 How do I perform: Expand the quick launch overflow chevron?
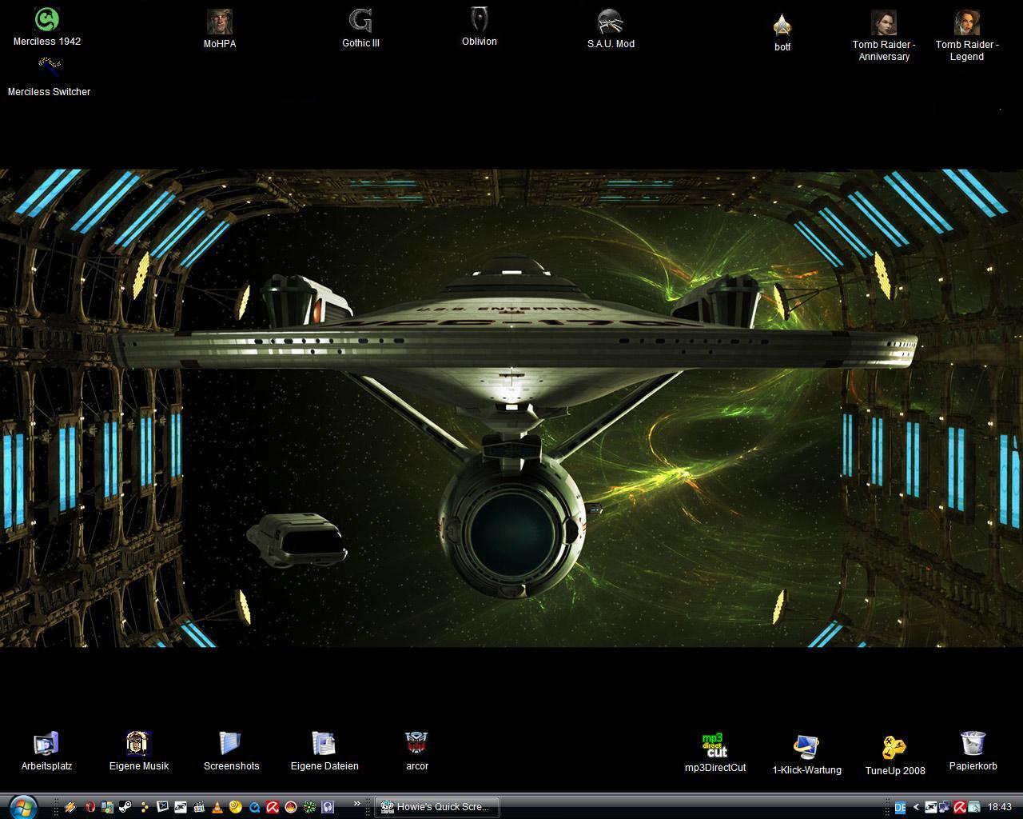point(357,803)
